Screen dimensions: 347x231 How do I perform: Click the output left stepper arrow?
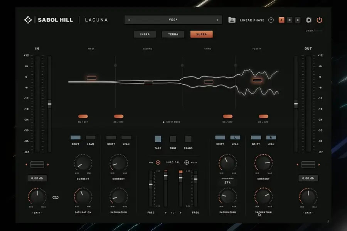point(297,165)
